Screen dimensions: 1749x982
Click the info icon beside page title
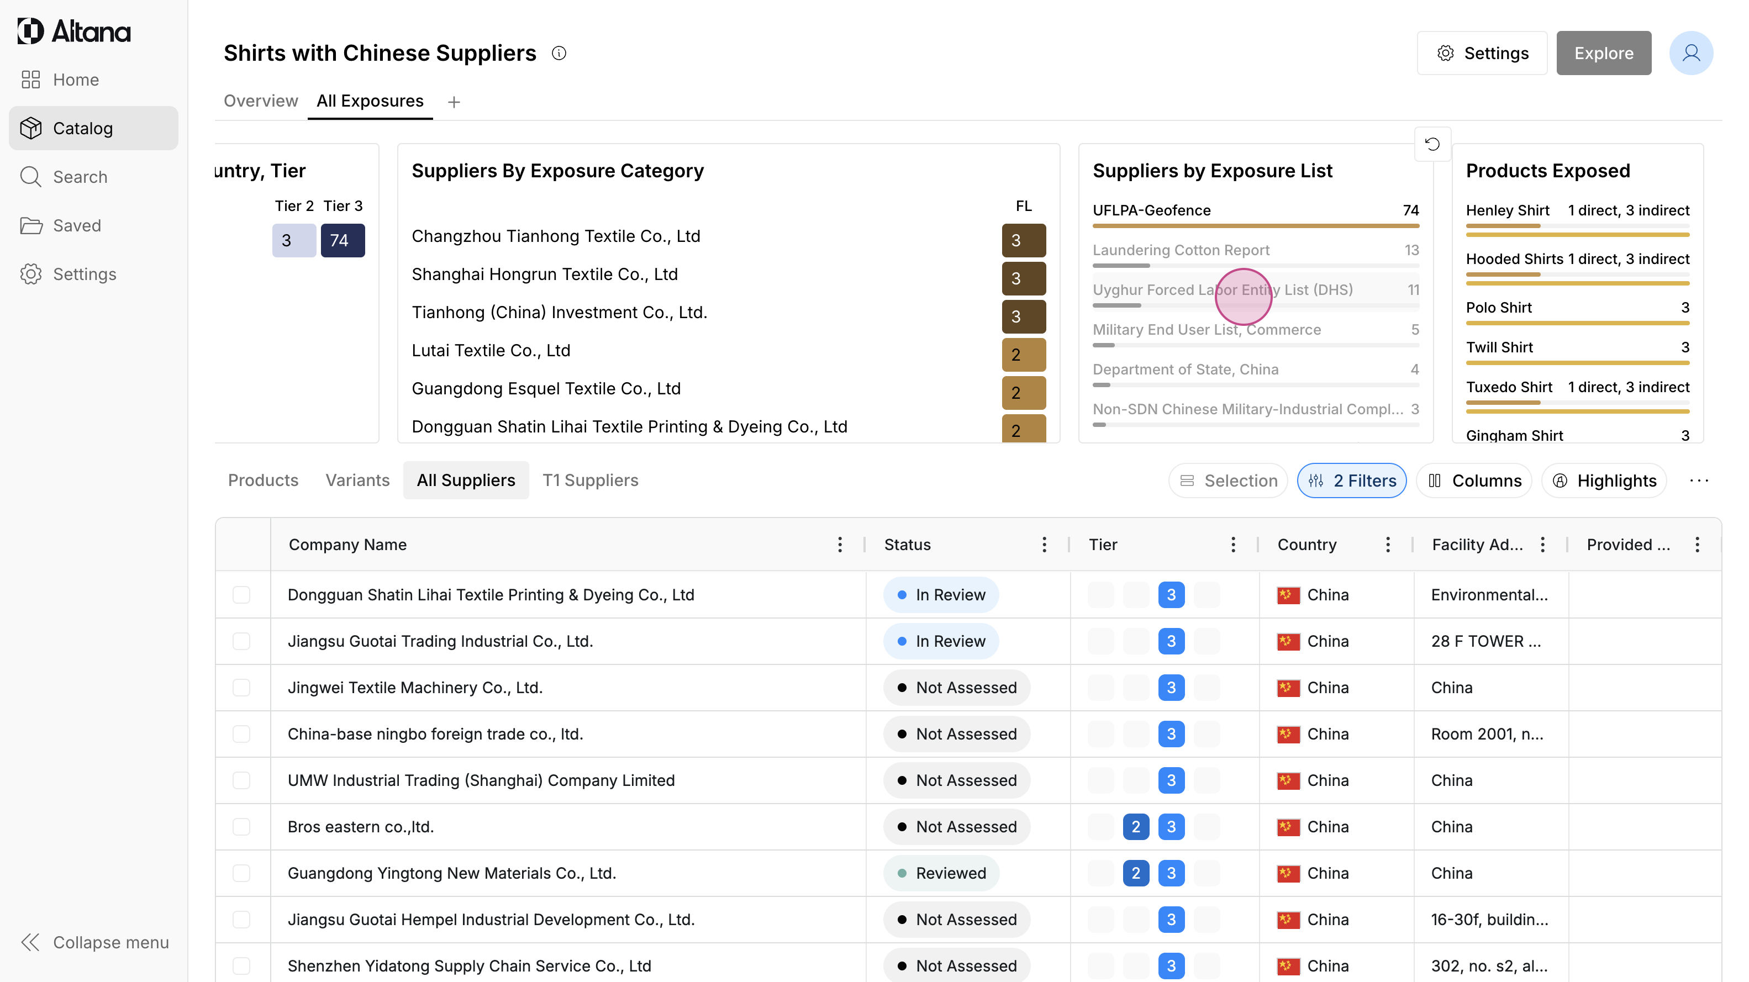[x=559, y=53]
